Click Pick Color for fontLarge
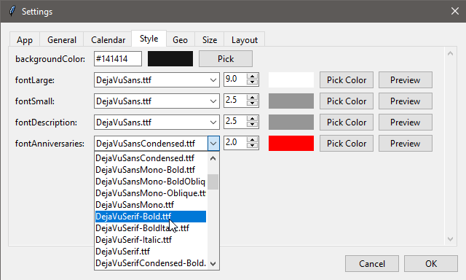Viewport: 466px width, 280px height. point(347,79)
